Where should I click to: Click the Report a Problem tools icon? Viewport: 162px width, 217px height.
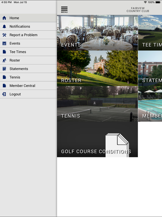tap(4, 35)
